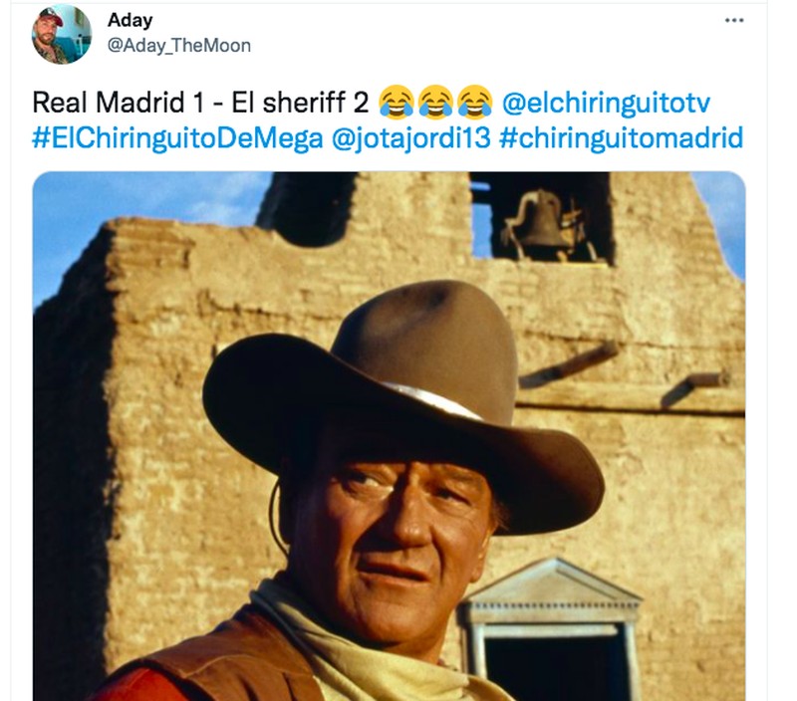Click the whitespace between text and image

398,161
